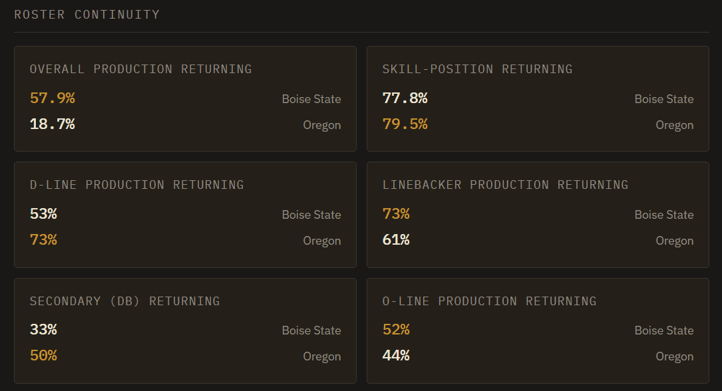
Task: Select the Secondary (DB) Returning card title
Action: [125, 301]
